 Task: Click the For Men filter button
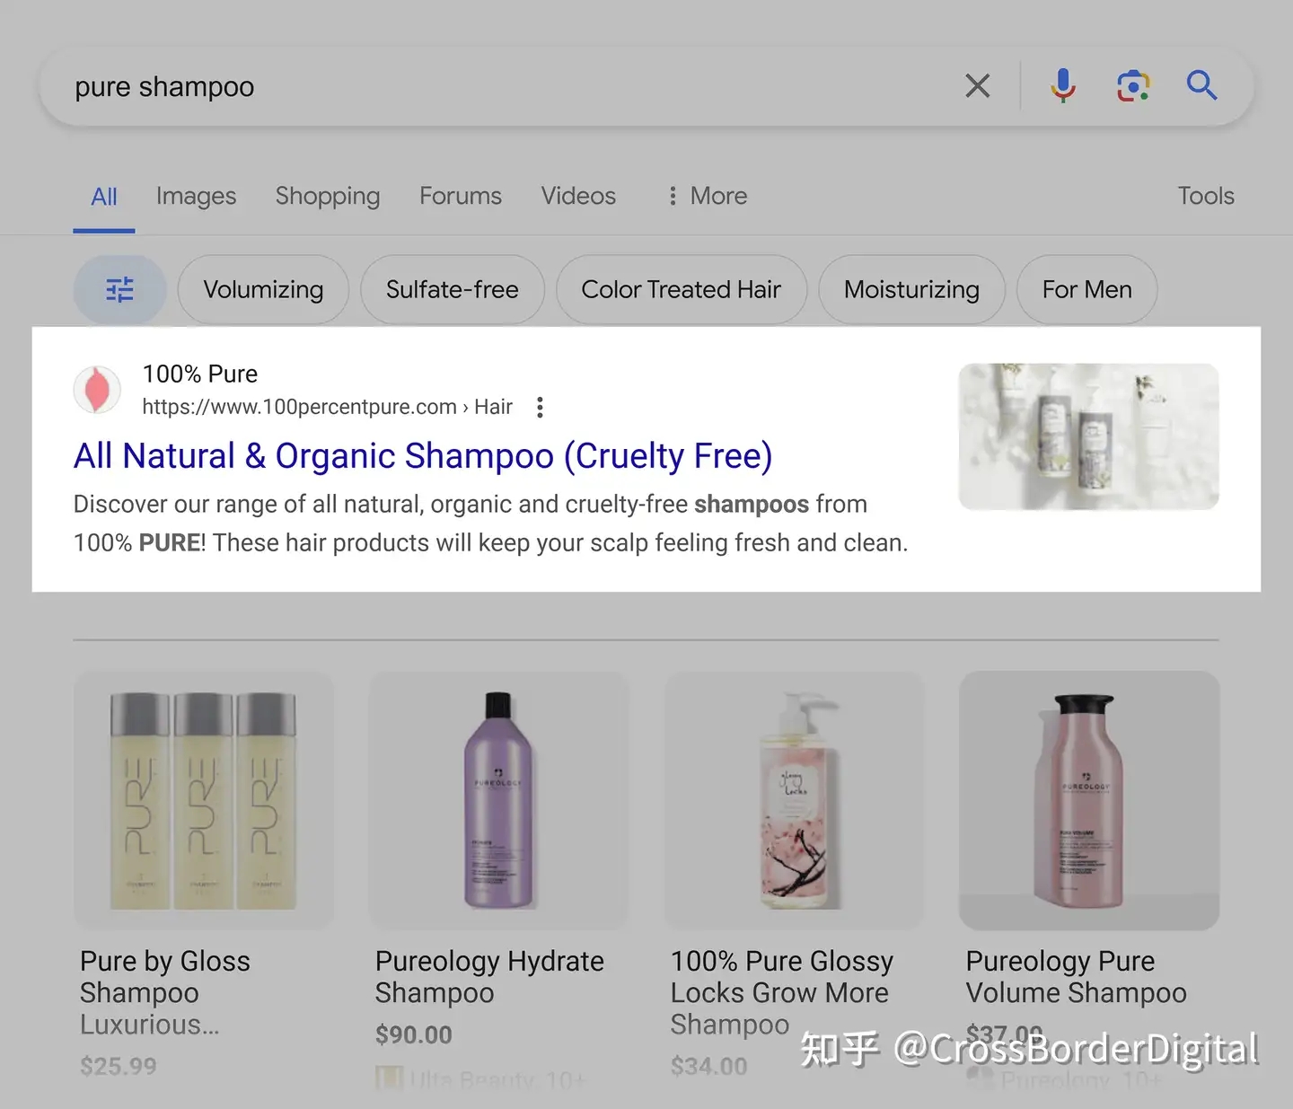coord(1086,289)
